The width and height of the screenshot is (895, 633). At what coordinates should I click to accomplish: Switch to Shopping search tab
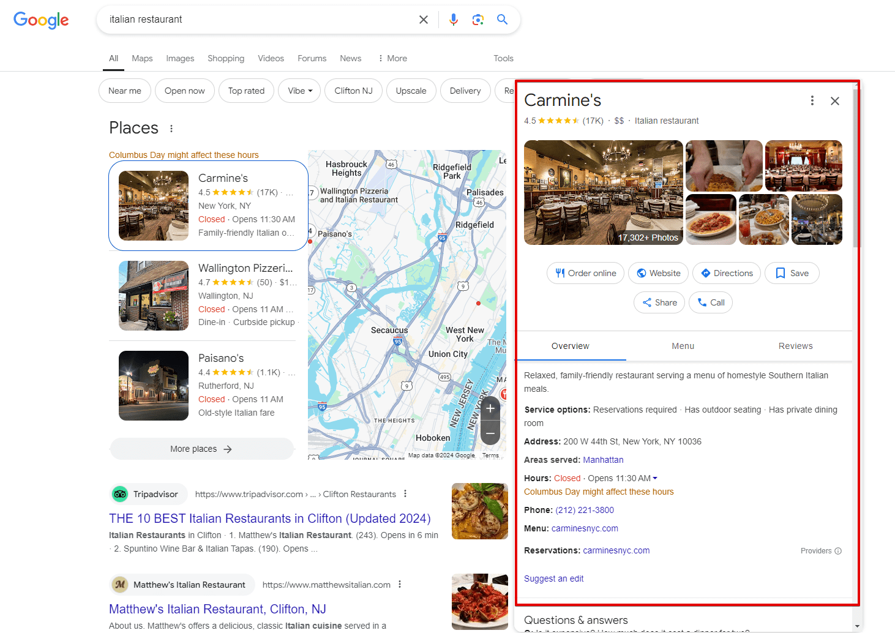226,58
